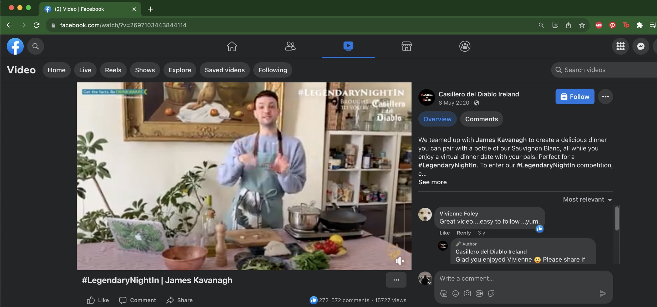Click the share page icon in address bar
This screenshot has height=307, width=657.
(568, 25)
